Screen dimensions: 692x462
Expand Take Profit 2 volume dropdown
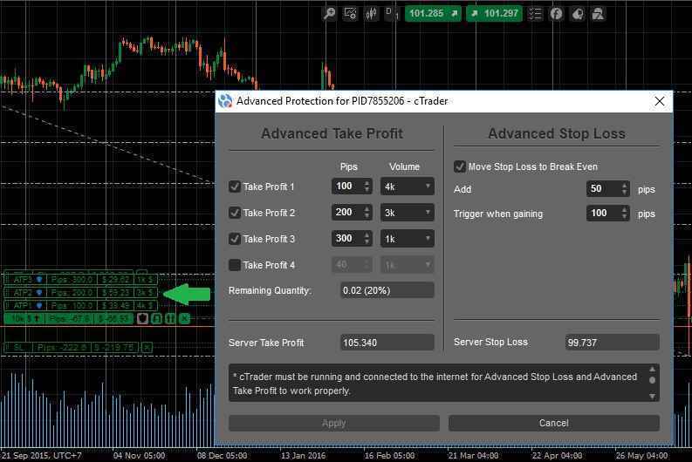(x=408, y=213)
